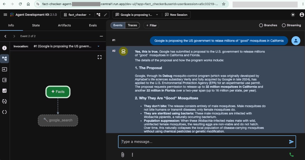Select the Facts agent node
The height and width of the screenshot is (160, 305).
coord(58,92)
